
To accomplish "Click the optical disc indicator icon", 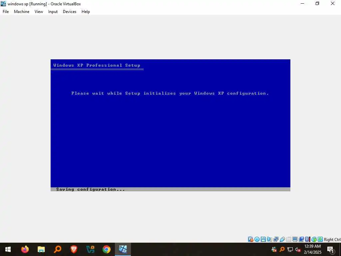I will click(x=257, y=239).
